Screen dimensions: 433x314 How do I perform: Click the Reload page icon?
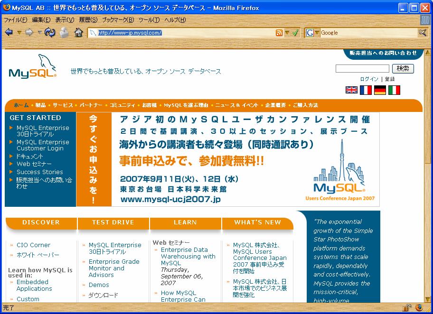[x=49, y=32]
